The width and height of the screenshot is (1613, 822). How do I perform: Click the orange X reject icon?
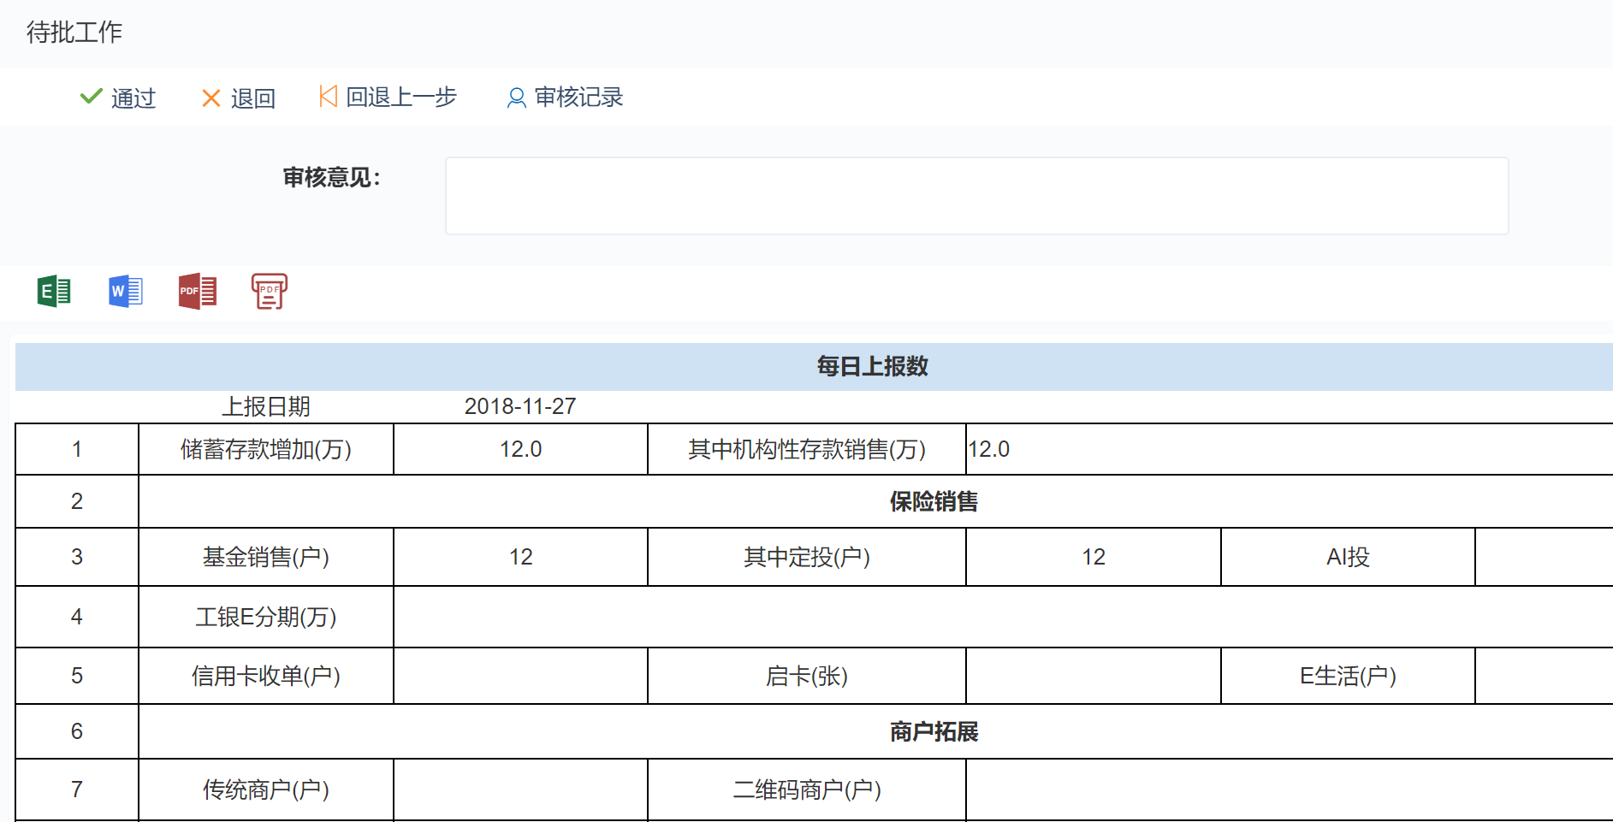[x=211, y=98]
